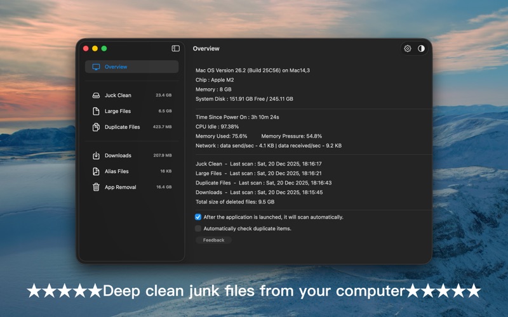
Task: Enable Automatically check duplicate items checkbox
Action: pos(198,228)
